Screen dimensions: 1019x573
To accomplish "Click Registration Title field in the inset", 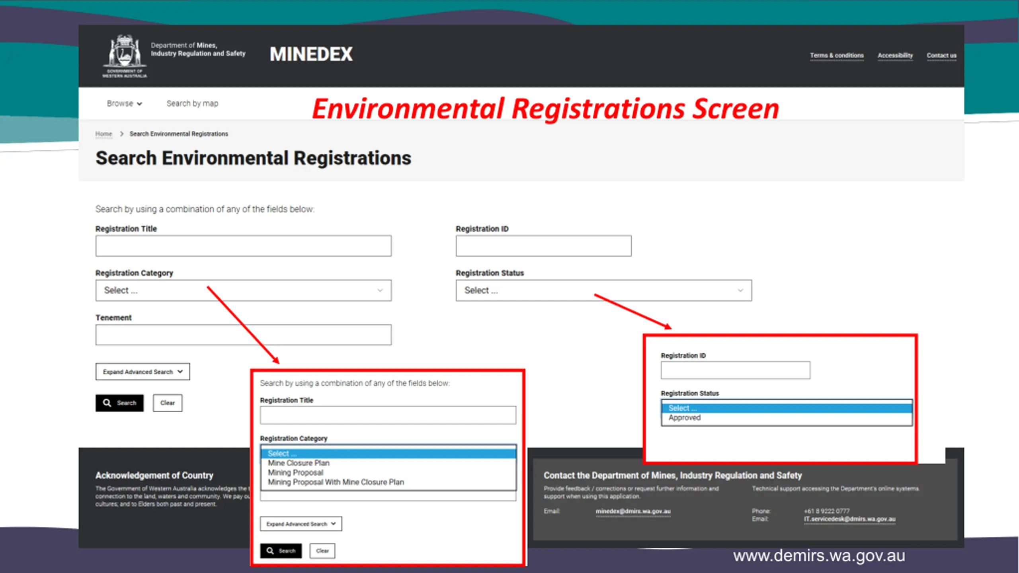I will (x=388, y=415).
